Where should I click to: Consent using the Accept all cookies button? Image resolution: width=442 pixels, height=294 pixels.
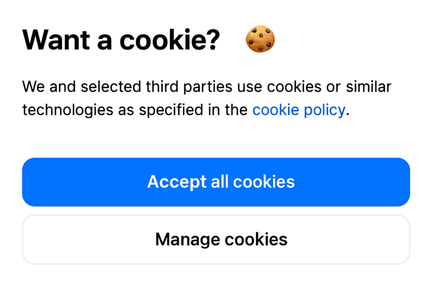click(x=216, y=182)
